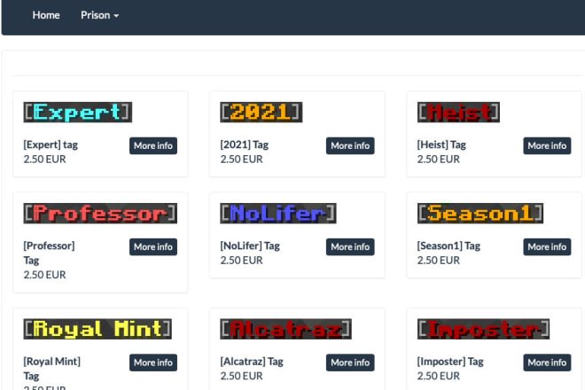Open More info for the Expert tag
This screenshot has height=390, width=585.
coord(153,145)
